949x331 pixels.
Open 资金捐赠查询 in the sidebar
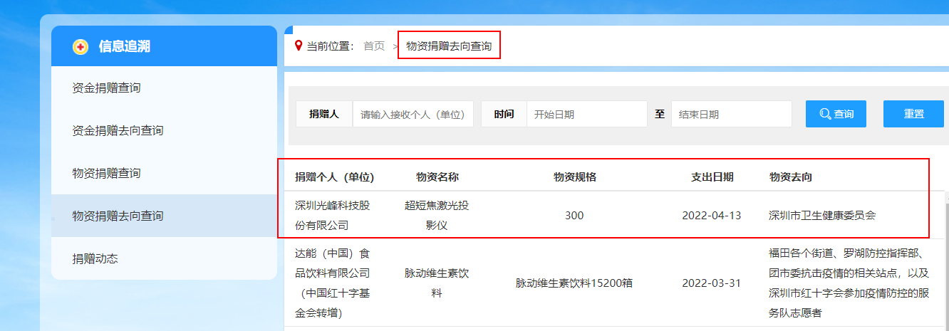pos(106,88)
